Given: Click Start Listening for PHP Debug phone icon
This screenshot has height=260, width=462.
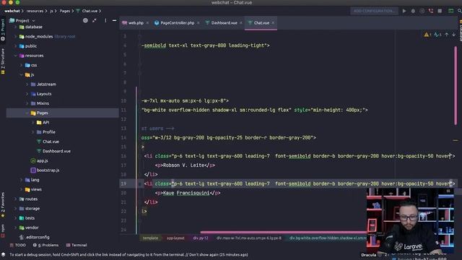Looking at the screenshot, I should [431, 11].
